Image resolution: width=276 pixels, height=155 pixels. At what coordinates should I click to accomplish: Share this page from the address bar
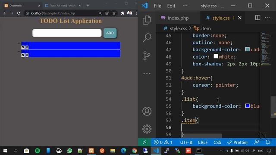pyautogui.click(x=107, y=13)
